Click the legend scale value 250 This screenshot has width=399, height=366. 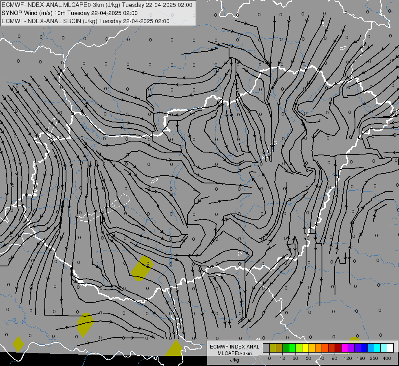(x=374, y=358)
